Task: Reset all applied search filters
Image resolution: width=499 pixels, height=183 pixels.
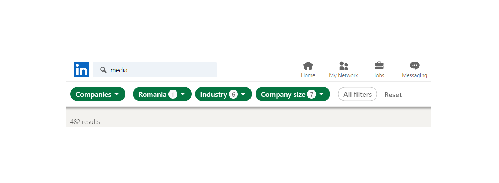Action: (393, 95)
